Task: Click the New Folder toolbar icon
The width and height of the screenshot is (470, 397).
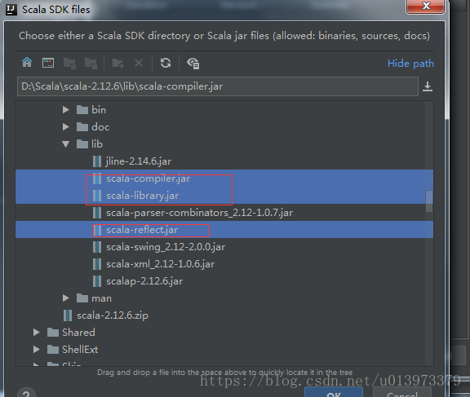Action: point(117,63)
